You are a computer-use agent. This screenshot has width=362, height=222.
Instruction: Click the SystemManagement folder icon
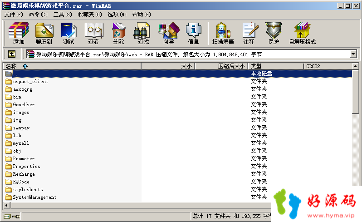[9, 197]
